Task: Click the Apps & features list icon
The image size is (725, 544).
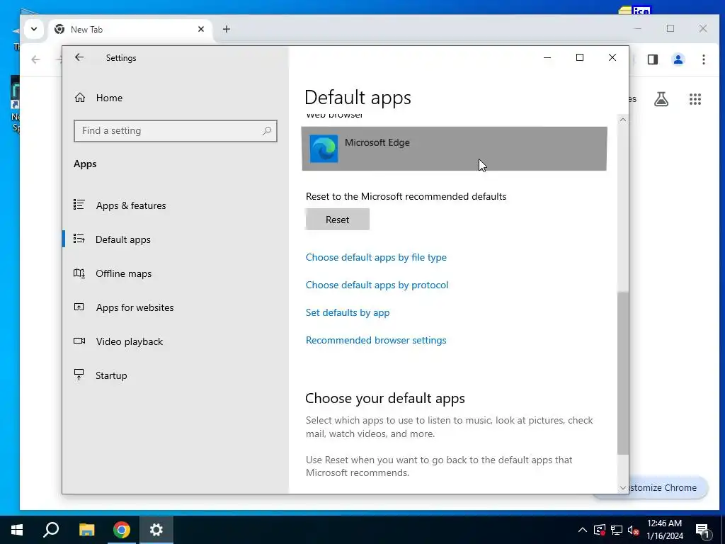Action: tap(79, 205)
